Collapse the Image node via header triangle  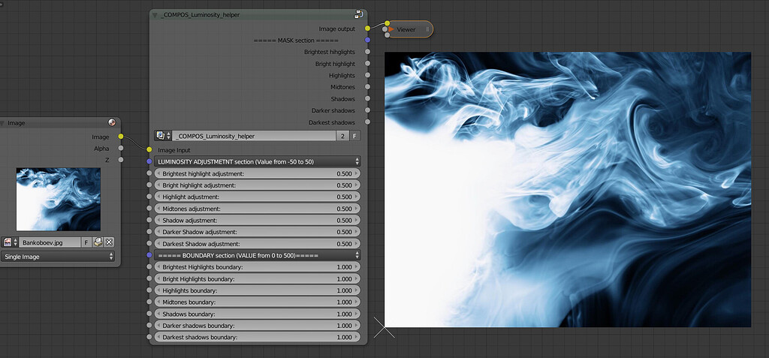coord(2,123)
